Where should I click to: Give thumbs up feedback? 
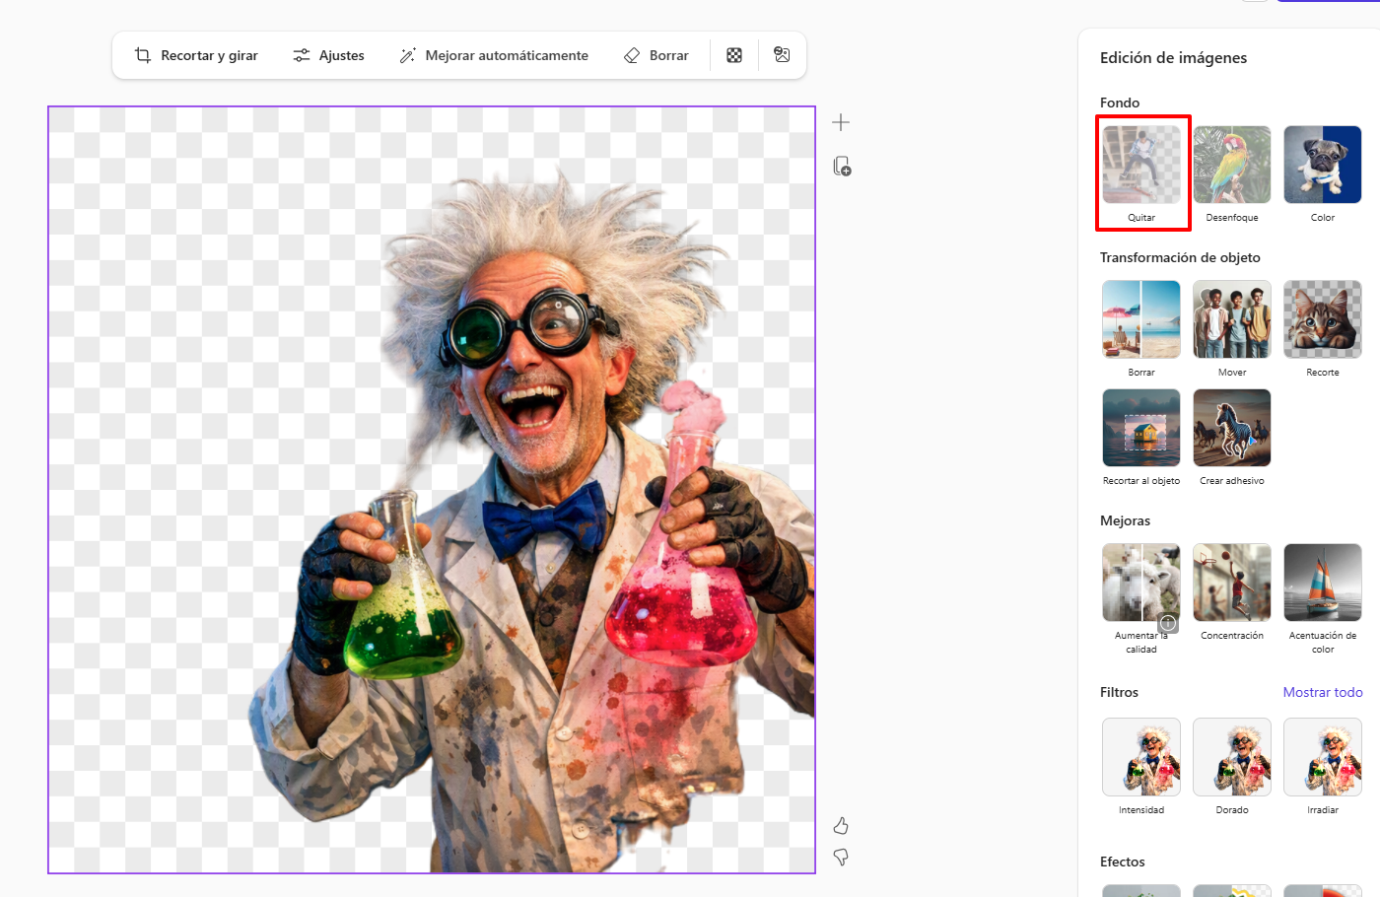(x=841, y=825)
